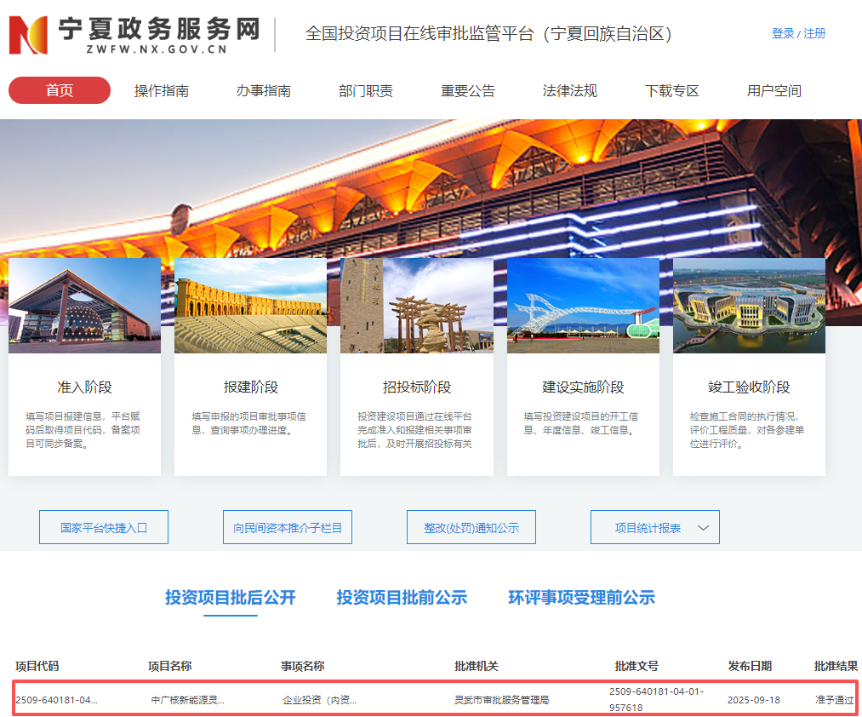Open the 准入阶段 card image
The image size is (862, 717).
click(x=84, y=306)
